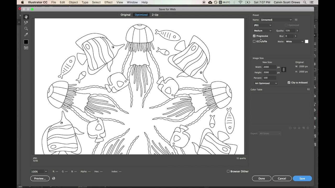Open the Preset options menu icon
Viewport: 335px width, 188px height.
296,20
